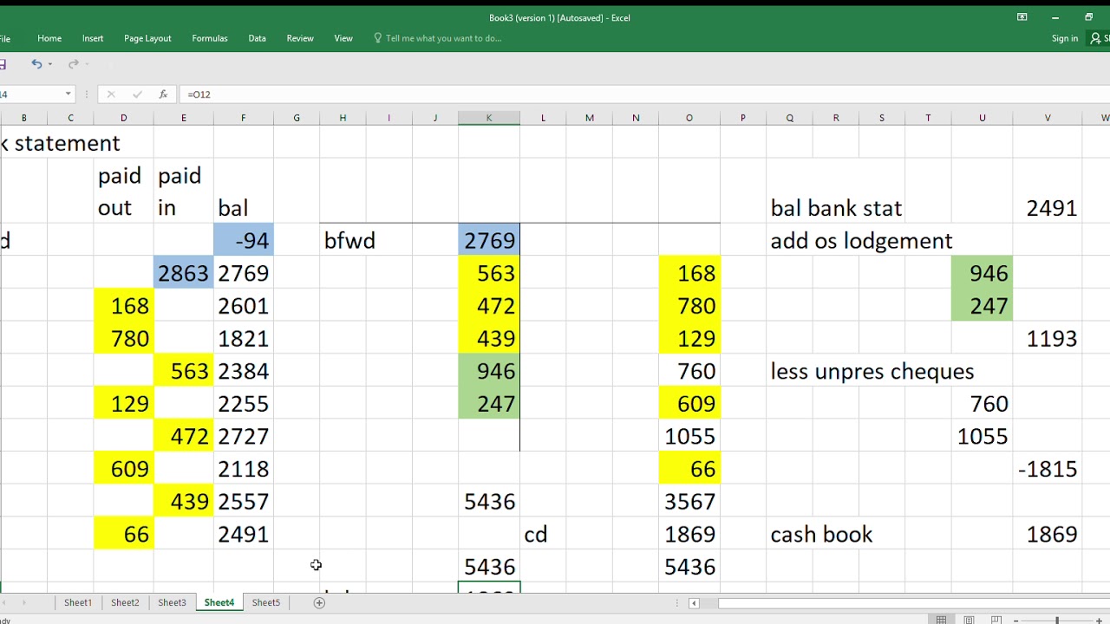Open the View ribbon tab

click(x=343, y=38)
